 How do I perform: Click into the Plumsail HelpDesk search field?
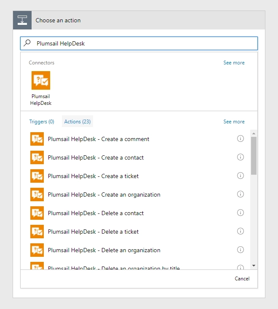[x=139, y=43]
